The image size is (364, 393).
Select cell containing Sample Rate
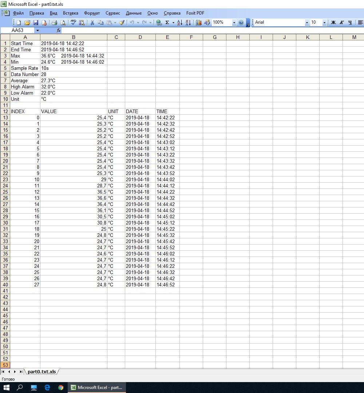[25, 68]
